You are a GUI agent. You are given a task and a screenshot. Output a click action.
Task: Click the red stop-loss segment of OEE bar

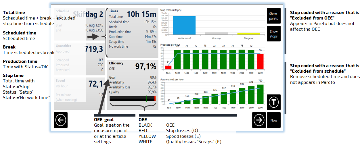click(x=155, y=98)
